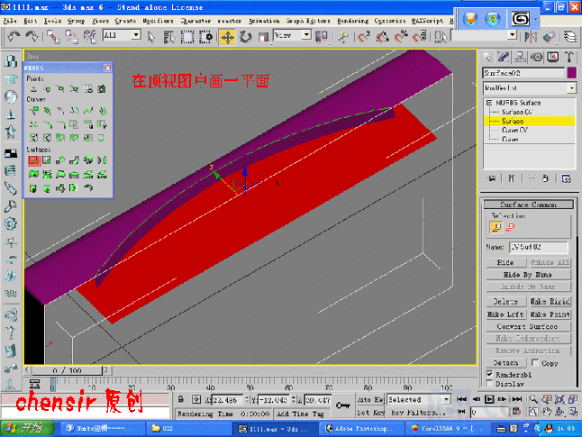Image resolution: width=582 pixels, height=437 pixels.
Task: Enable the Copy checkbox beside Detach
Action: coord(535,362)
